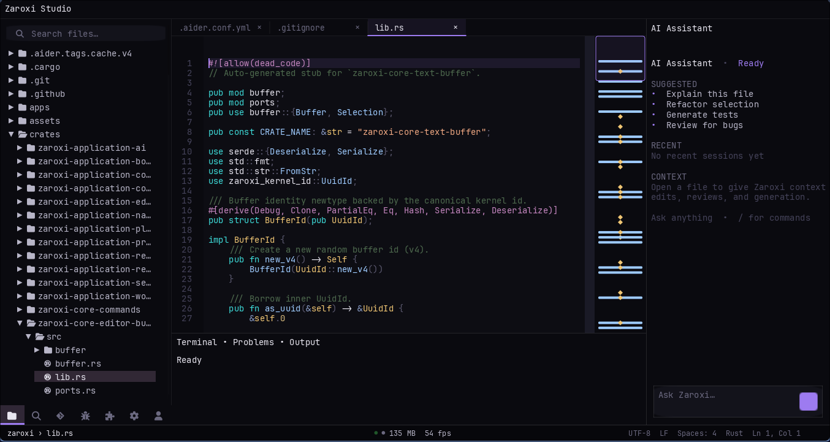The width and height of the screenshot is (830, 442).
Task: Choose Review for bugs suggestion
Action: pos(704,125)
